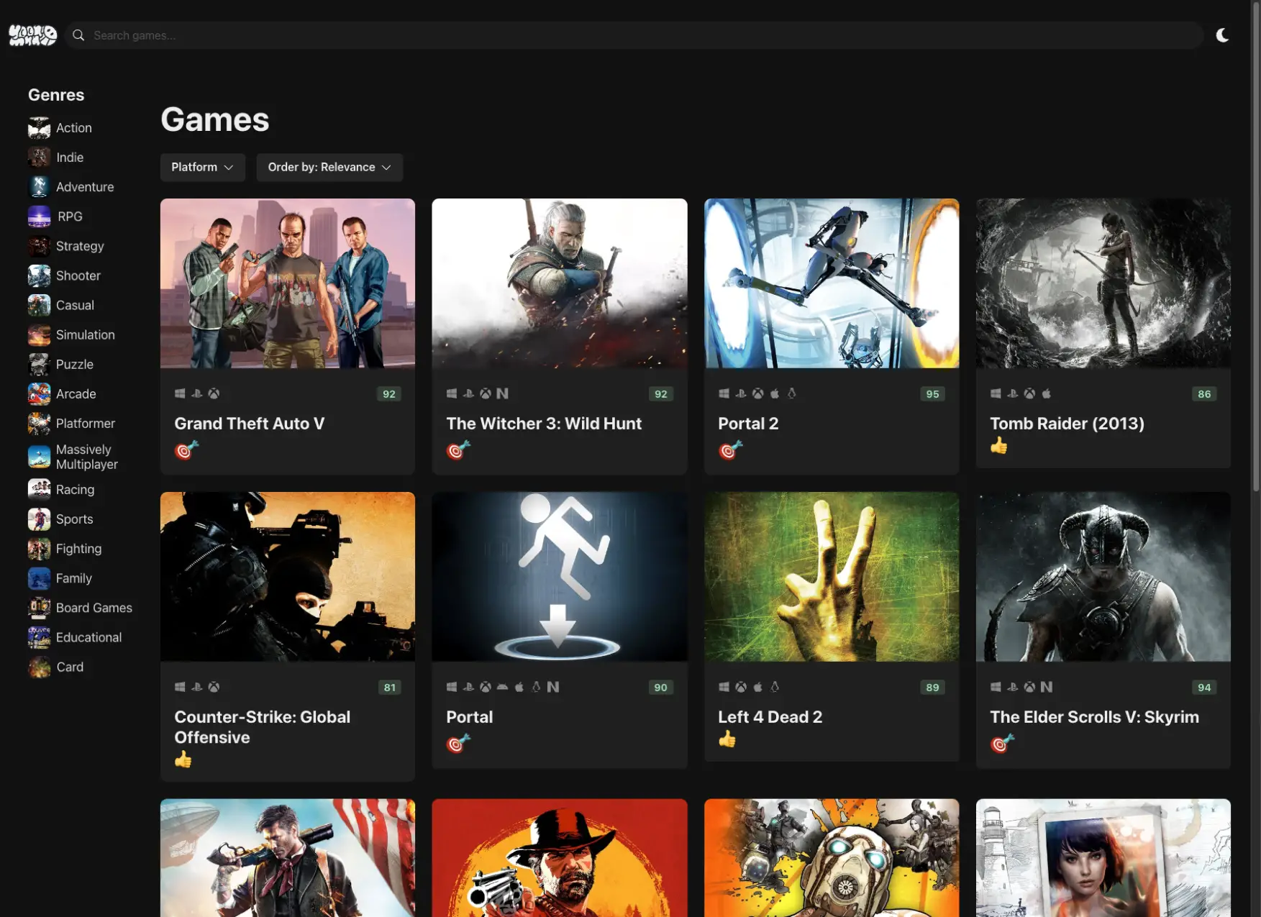Image resolution: width=1261 pixels, height=917 pixels.
Task: Open the RPG genre from sidebar
Action: 68,216
